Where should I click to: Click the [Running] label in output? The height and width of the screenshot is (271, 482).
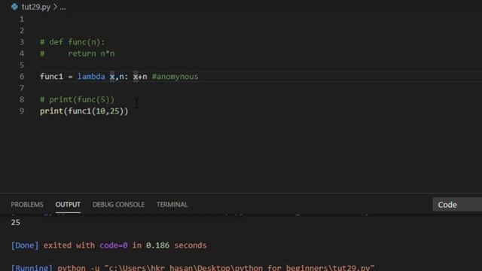pyautogui.click(x=32, y=268)
